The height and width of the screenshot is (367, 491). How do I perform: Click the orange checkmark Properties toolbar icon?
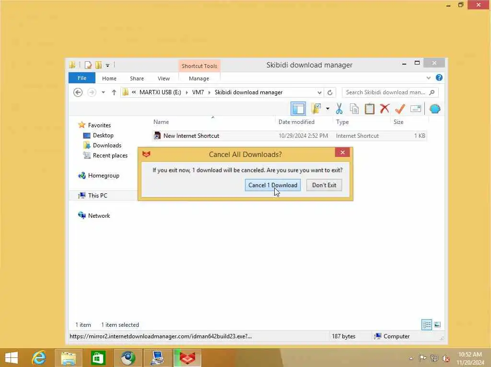click(x=400, y=109)
